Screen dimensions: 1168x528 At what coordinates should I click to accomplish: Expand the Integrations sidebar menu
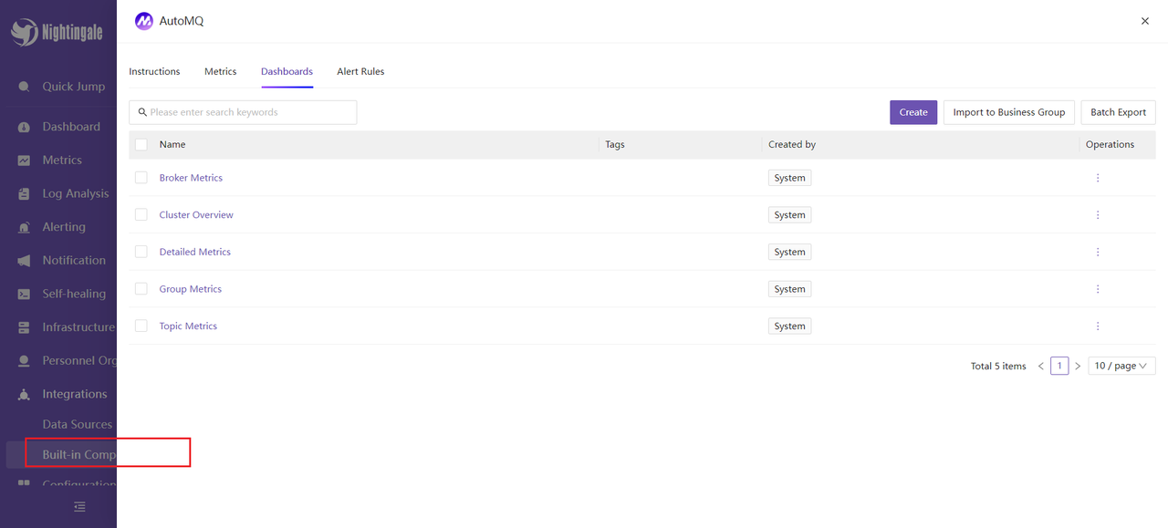click(74, 394)
